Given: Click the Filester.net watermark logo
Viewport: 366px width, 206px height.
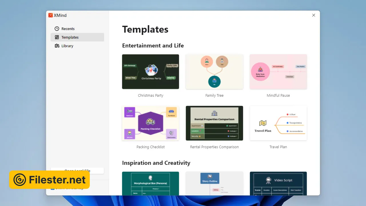Looking at the screenshot, I should point(49,180).
